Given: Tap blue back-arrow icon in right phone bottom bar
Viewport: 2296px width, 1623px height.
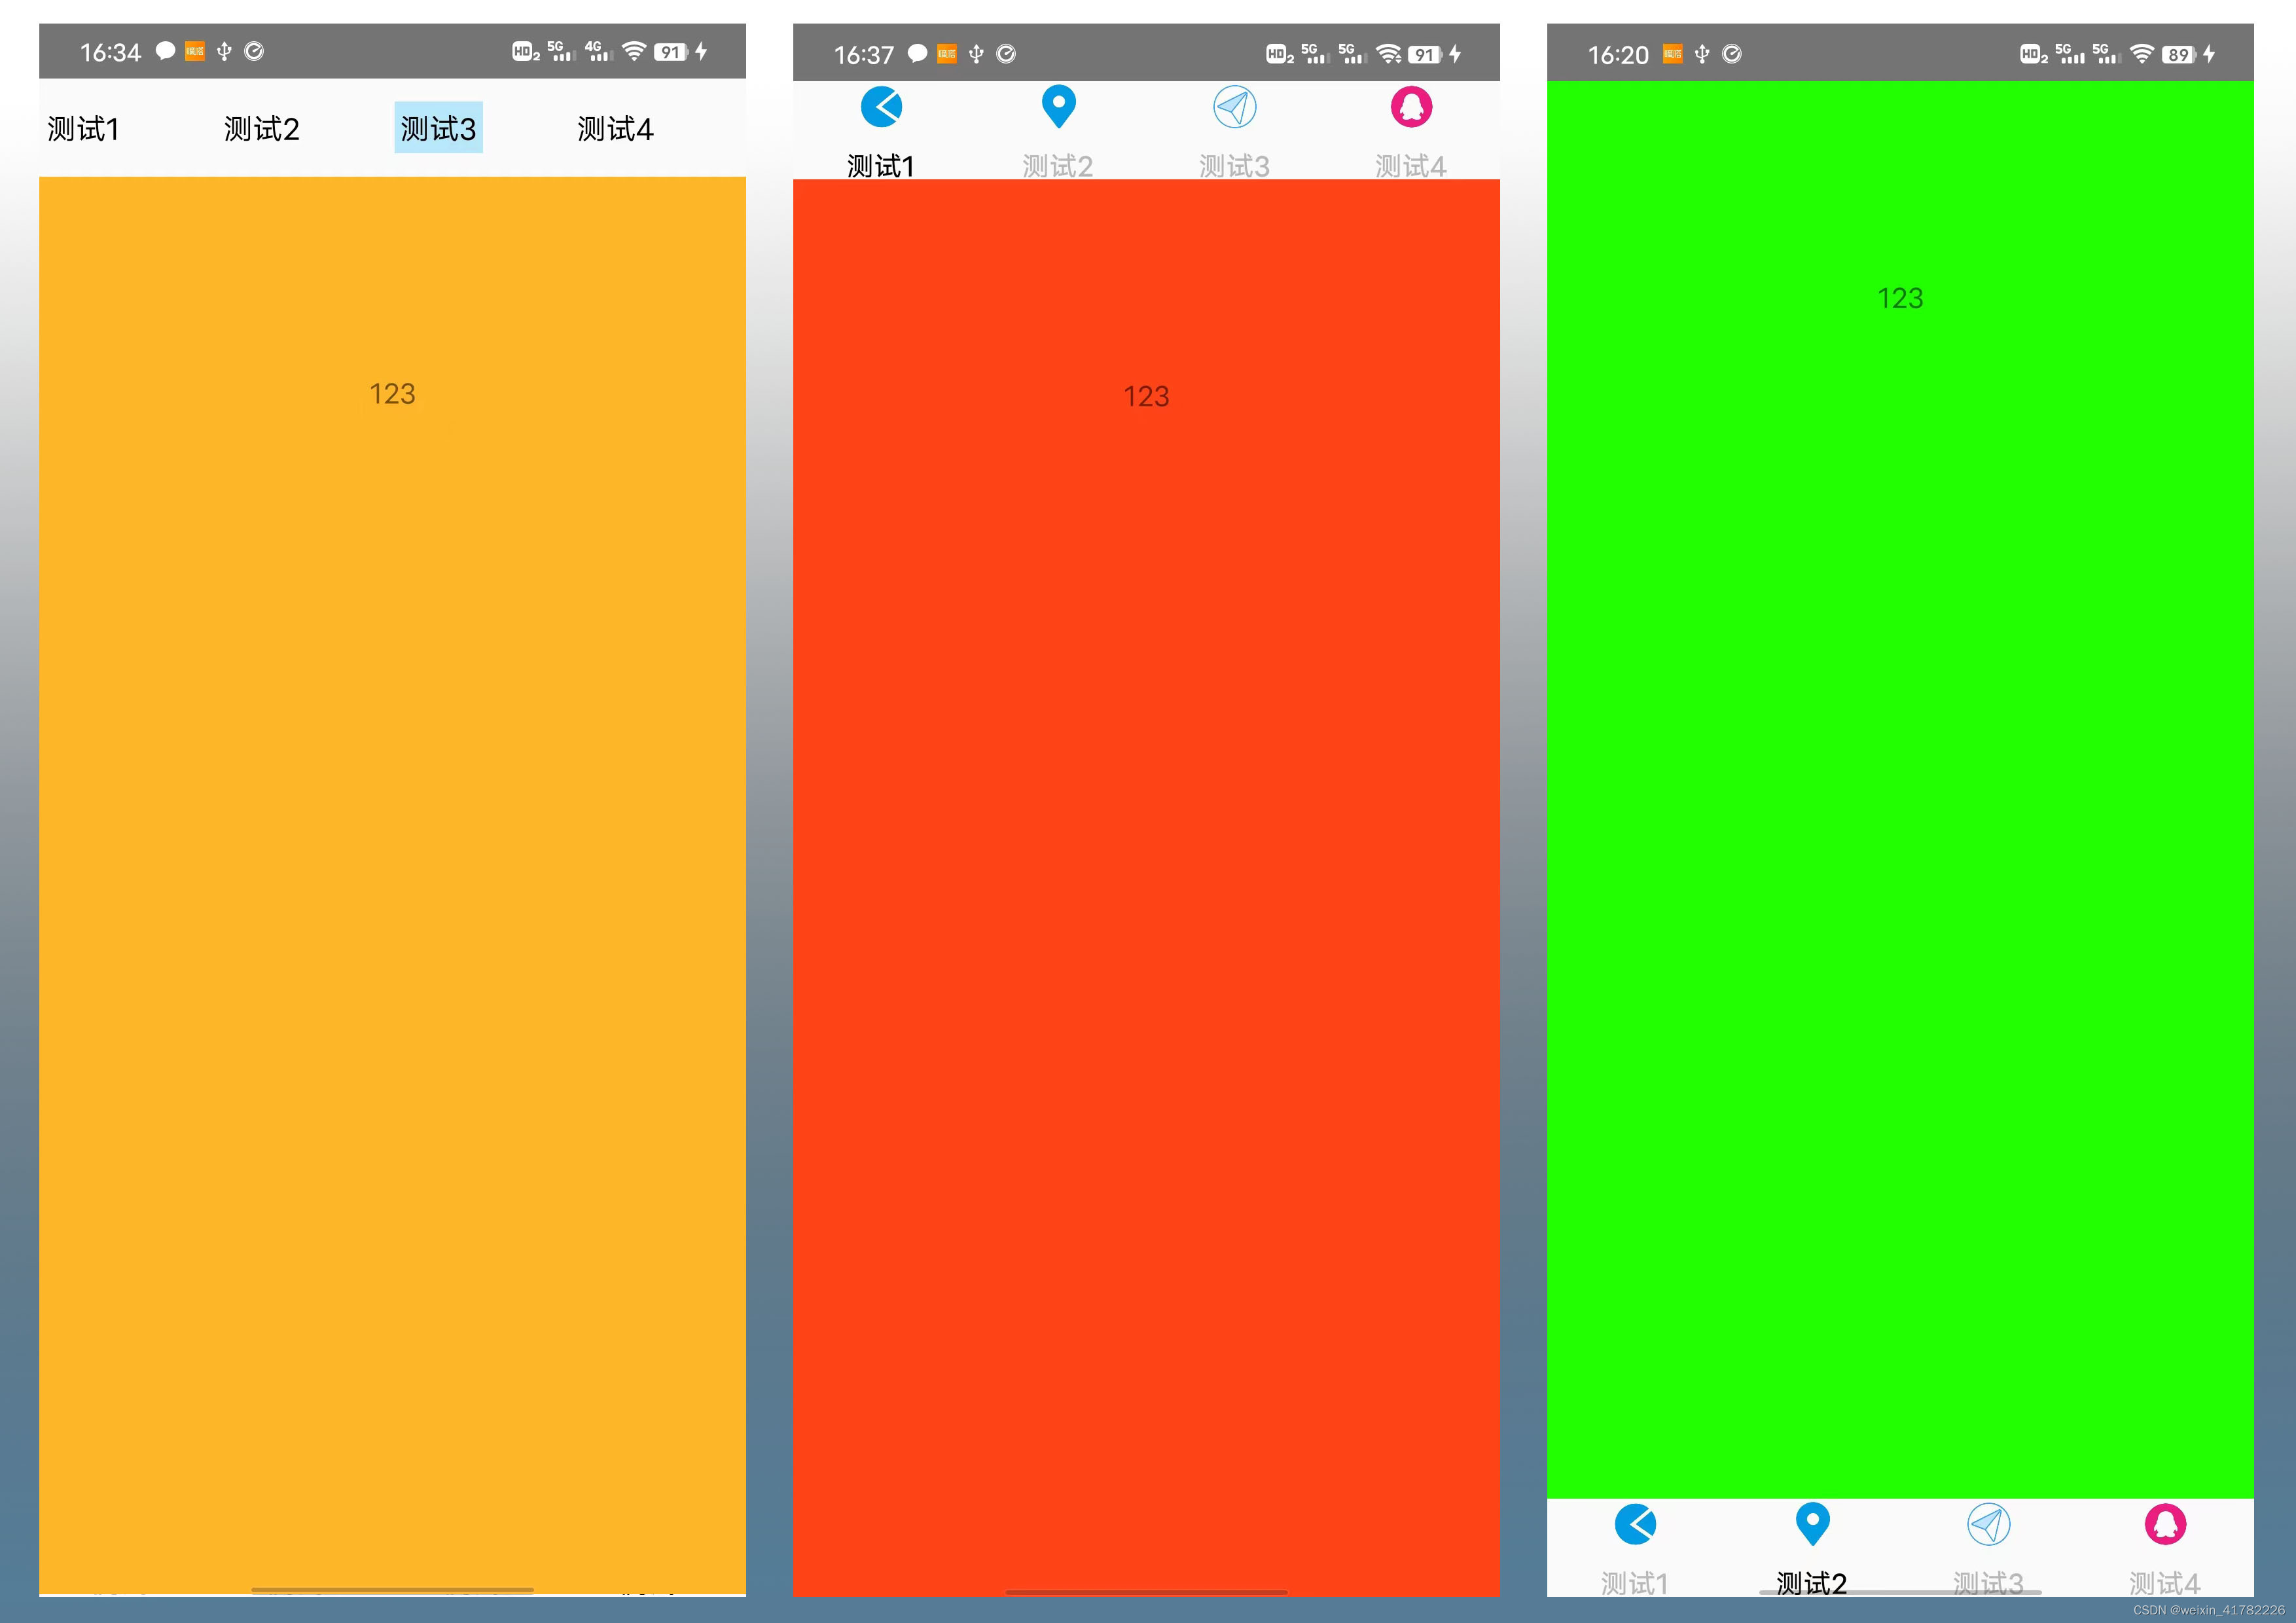Looking at the screenshot, I should tap(1635, 1524).
